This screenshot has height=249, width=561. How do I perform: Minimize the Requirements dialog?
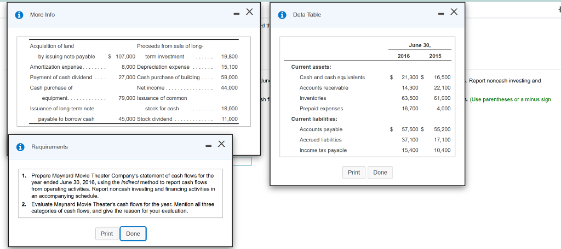point(209,146)
